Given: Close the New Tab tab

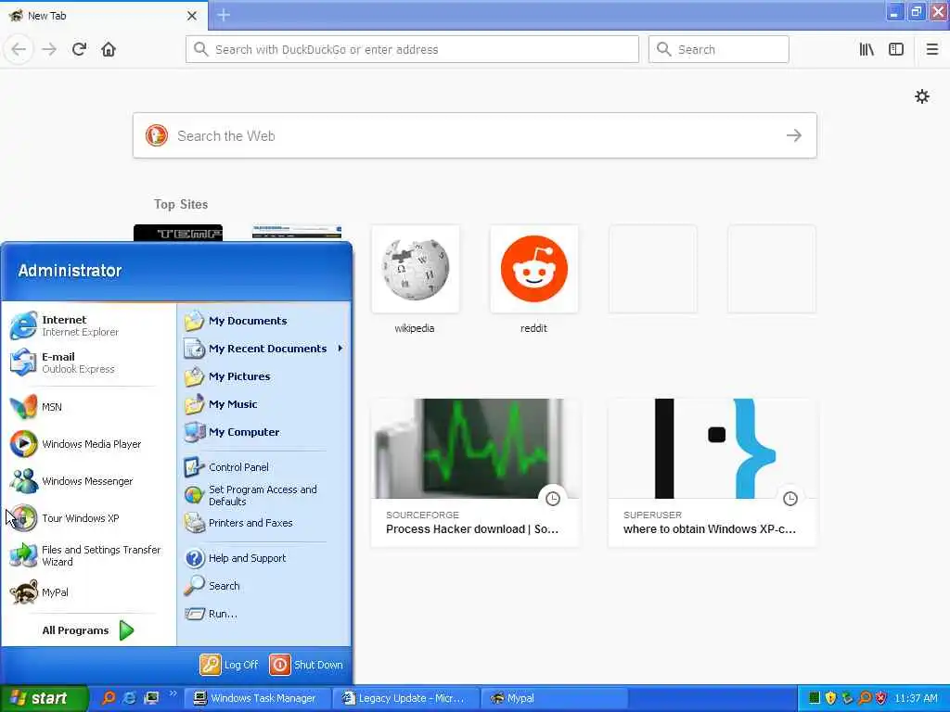Looking at the screenshot, I should pyautogui.click(x=192, y=16).
